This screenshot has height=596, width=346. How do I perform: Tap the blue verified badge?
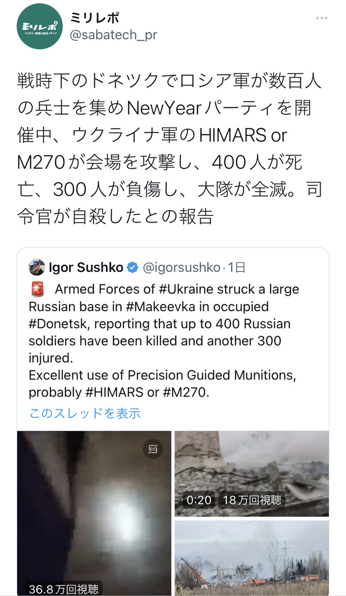pos(133,267)
